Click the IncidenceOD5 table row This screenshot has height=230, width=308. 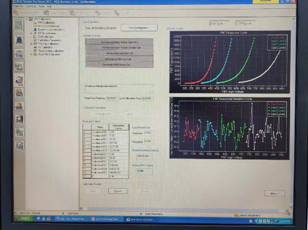pyautogui.click(x=106, y=150)
